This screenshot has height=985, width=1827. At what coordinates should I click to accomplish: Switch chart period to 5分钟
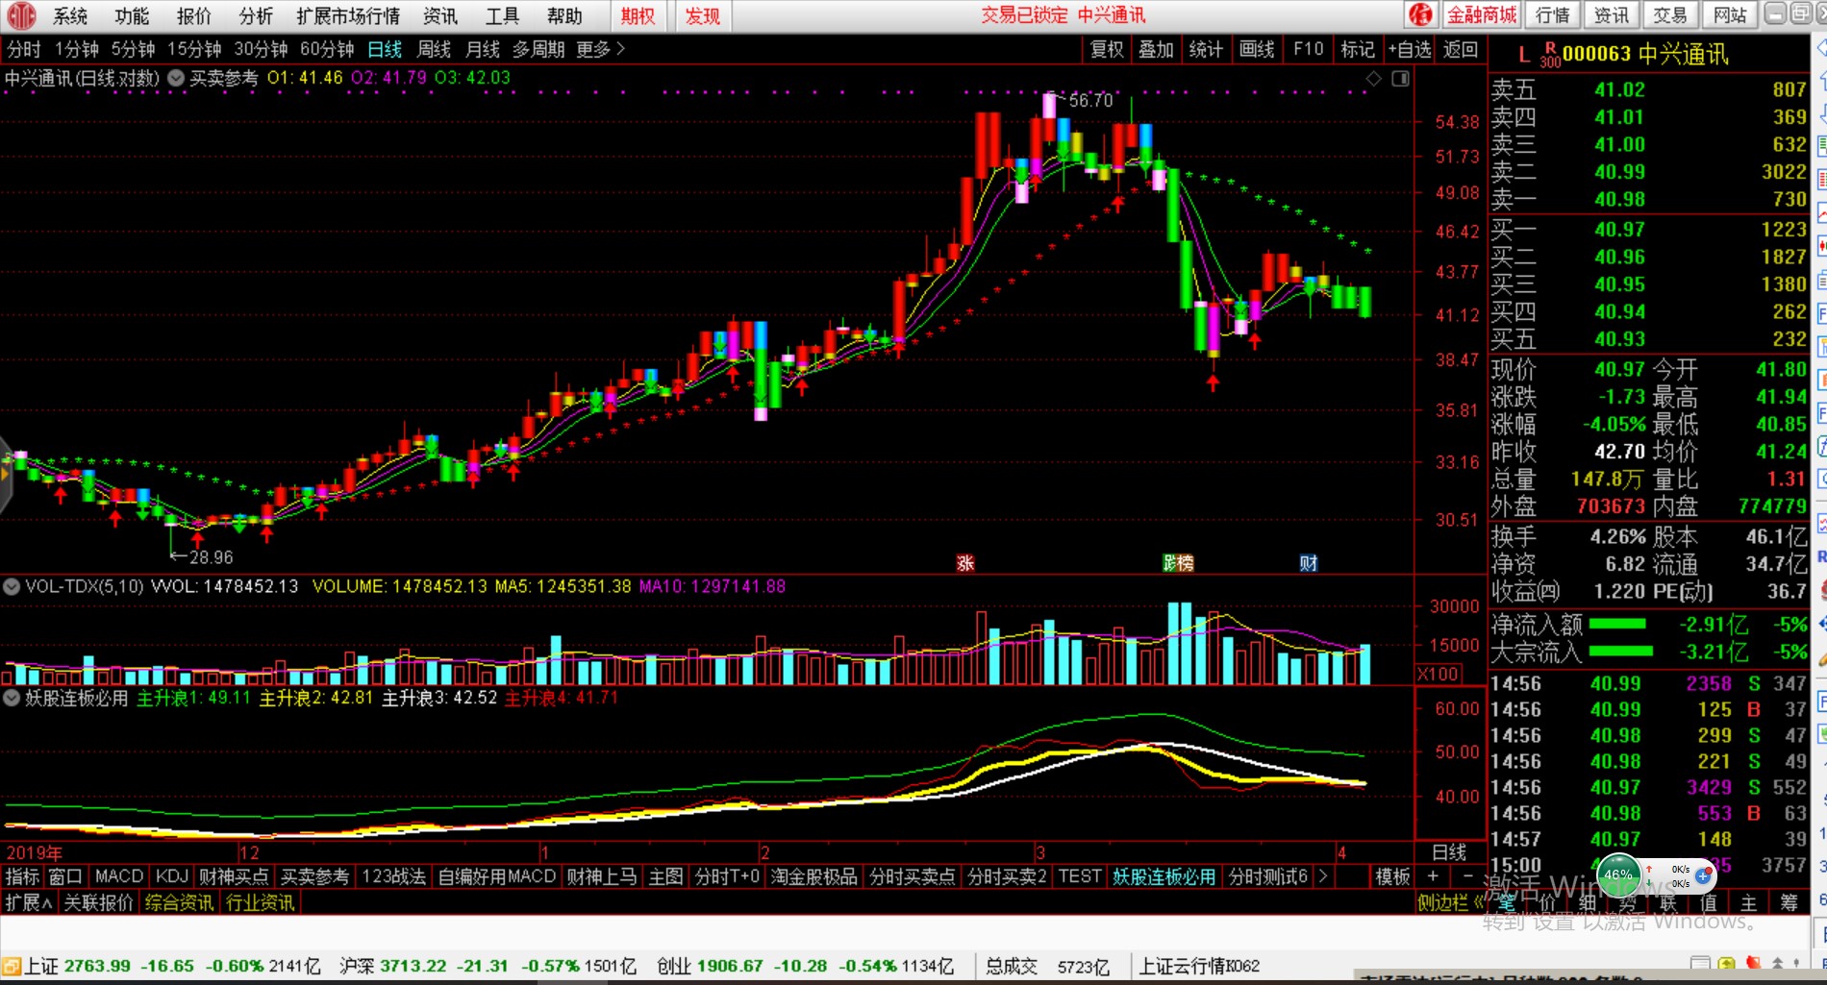tap(133, 49)
